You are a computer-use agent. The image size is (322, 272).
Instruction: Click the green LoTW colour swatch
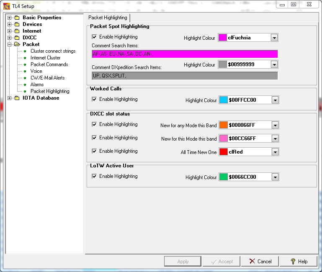(x=224, y=177)
